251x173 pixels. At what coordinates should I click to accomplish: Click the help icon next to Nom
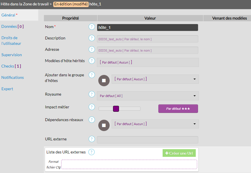pyautogui.click(x=92, y=27)
